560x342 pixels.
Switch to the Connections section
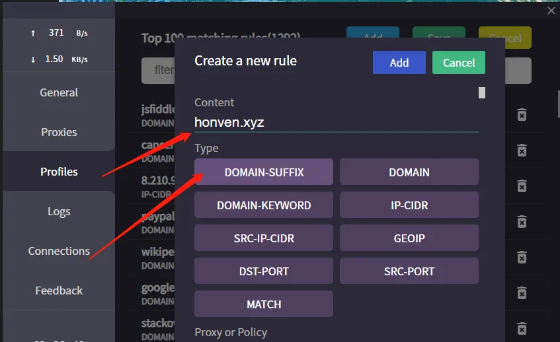pos(59,251)
